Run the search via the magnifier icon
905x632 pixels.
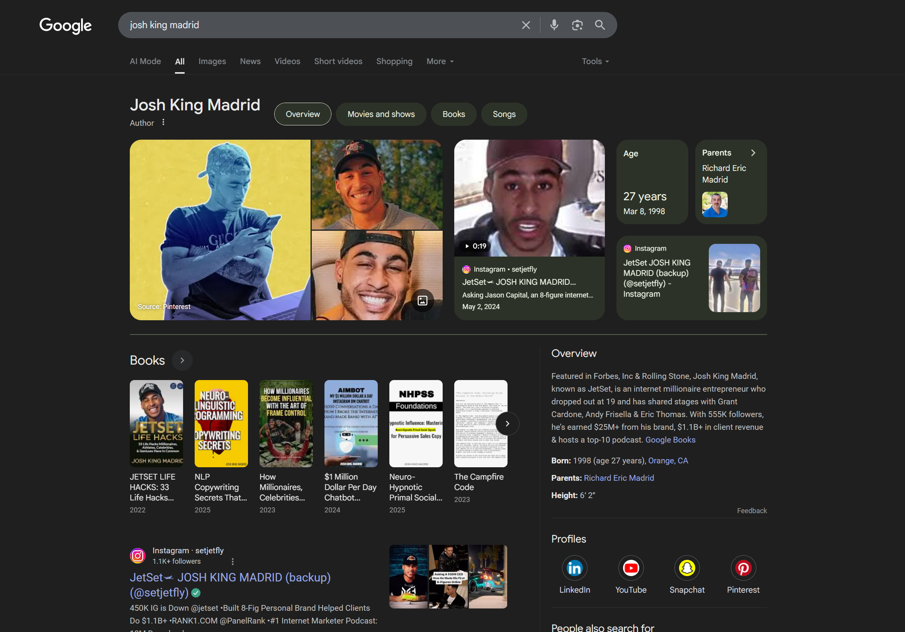tap(599, 25)
